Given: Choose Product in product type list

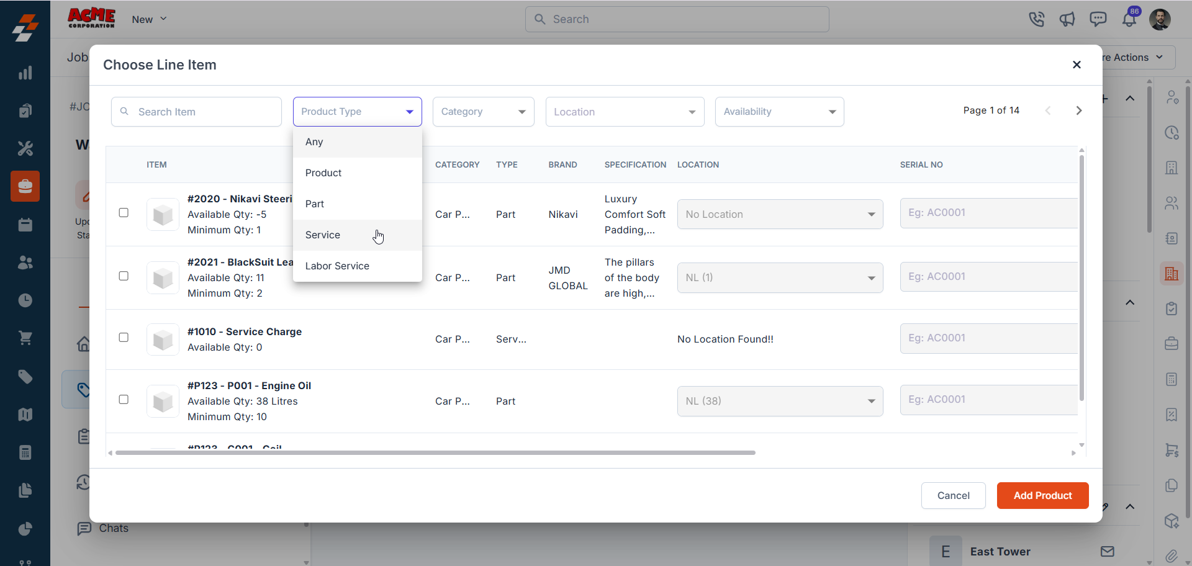Looking at the screenshot, I should (358, 173).
